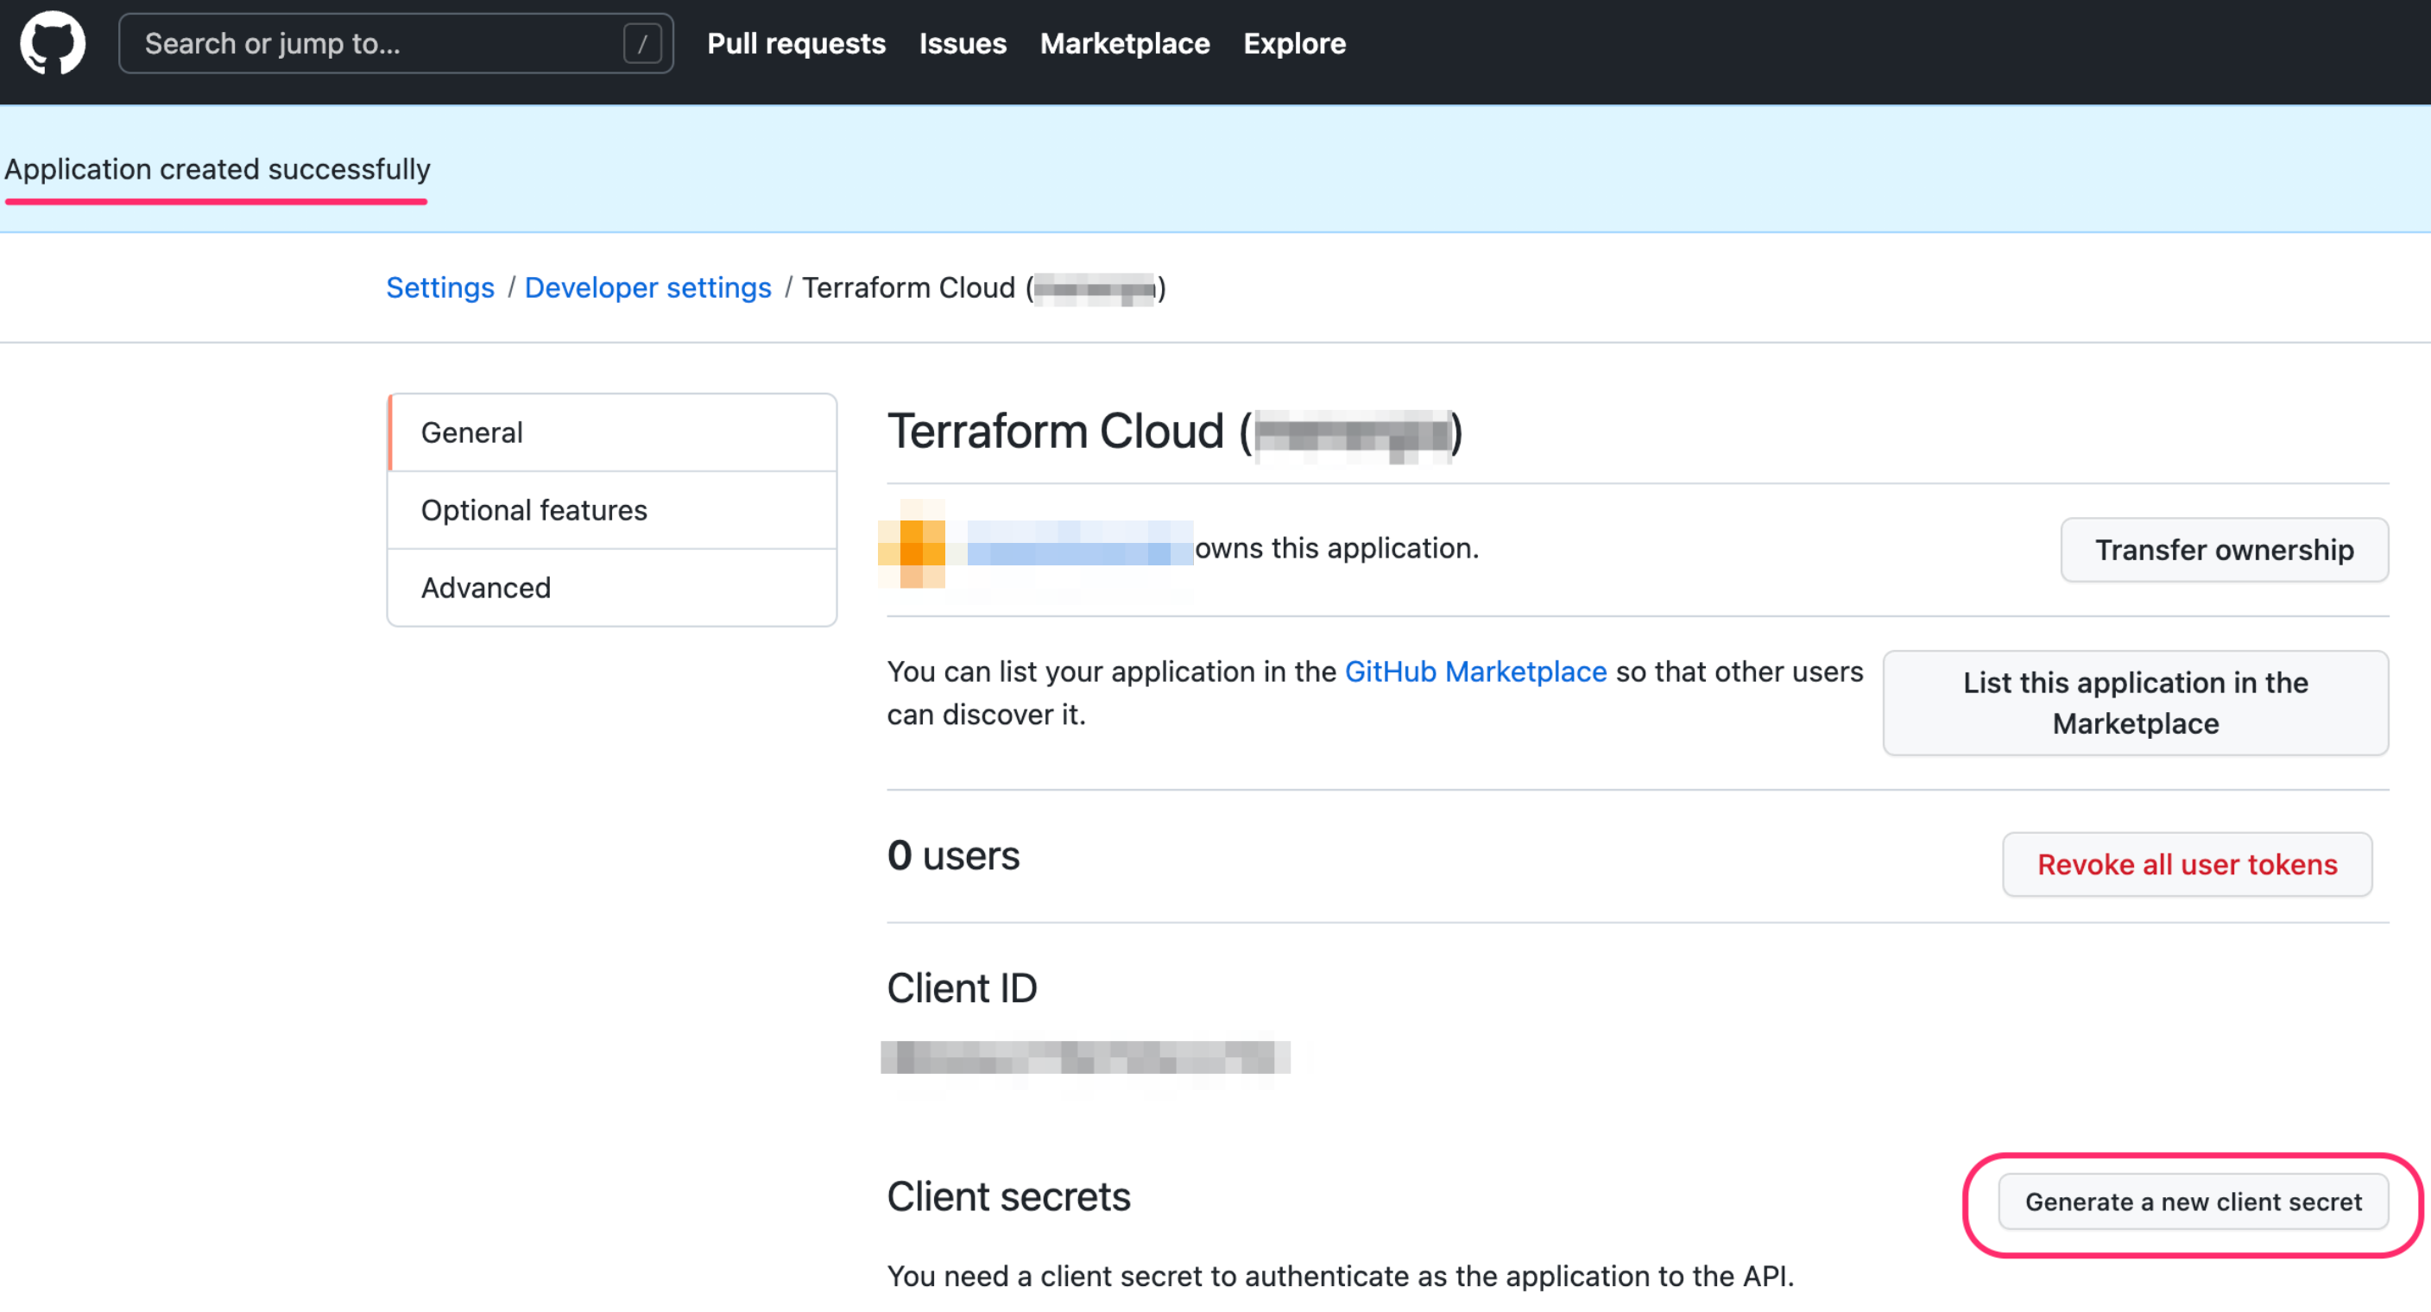Go to Developer settings breadcrumb link

pyautogui.click(x=647, y=287)
